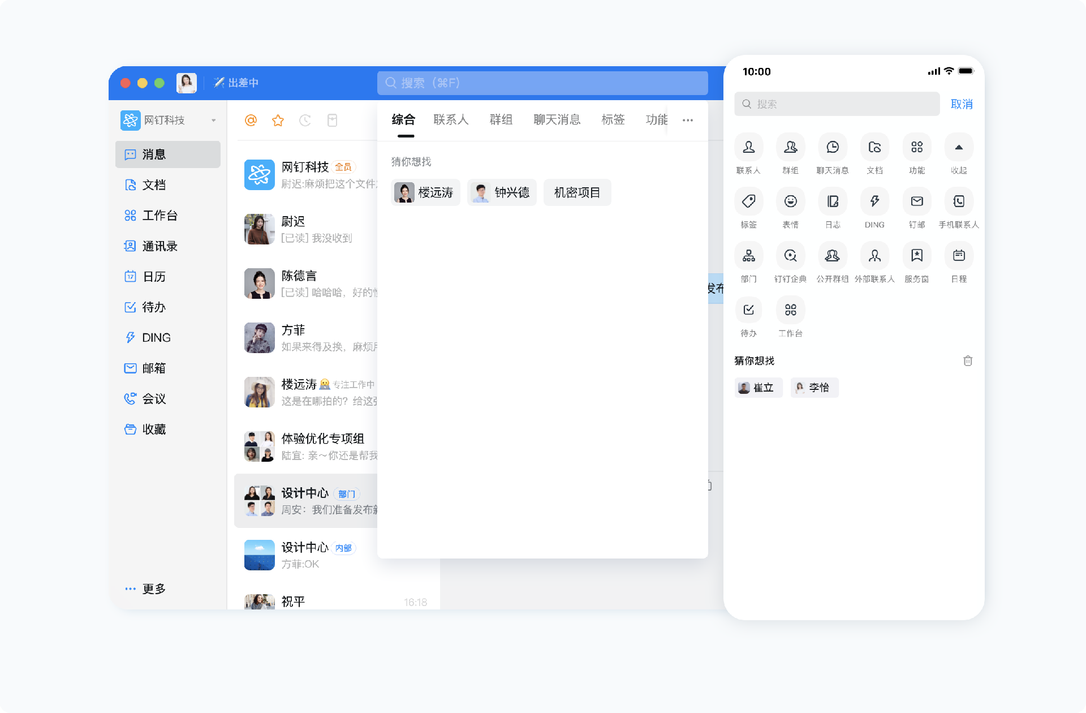The height and width of the screenshot is (713, 1086).
Task: Tap the 服务窗 icon on the phone
Action: pyautogui.click(x=917, y=256)
